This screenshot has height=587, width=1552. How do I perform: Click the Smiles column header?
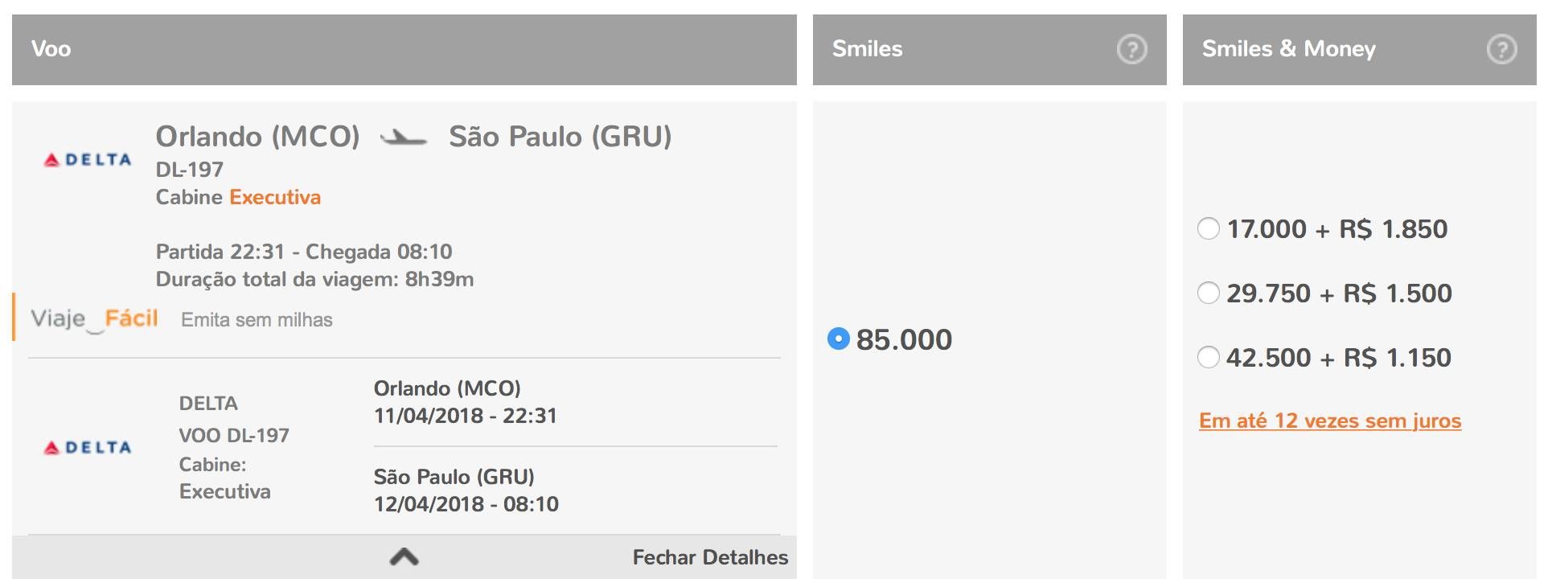pos(990,49)
